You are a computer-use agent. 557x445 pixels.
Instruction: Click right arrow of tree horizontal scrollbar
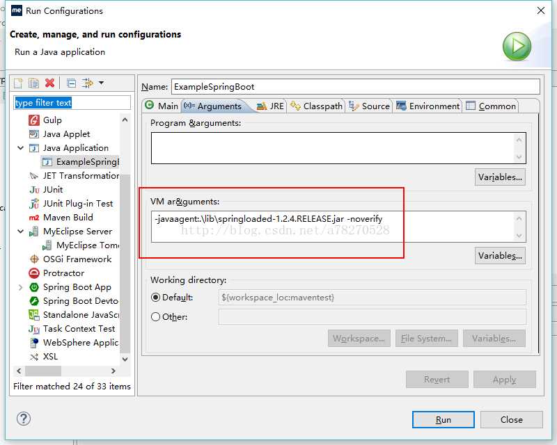click(113, 371)
